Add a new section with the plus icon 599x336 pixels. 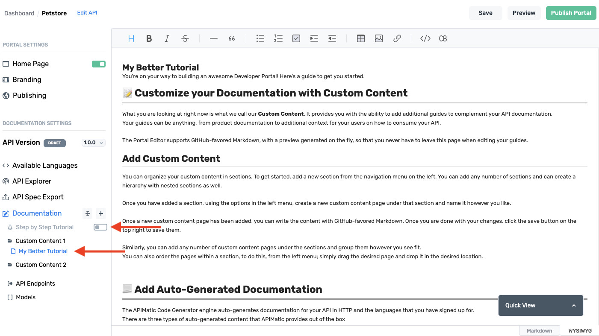point(100,213)
